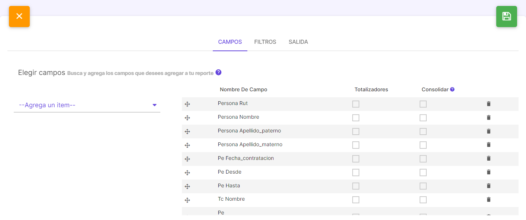Remove the Persona Apellido_paterno field
This screenshot has height=220, width=526.
[489, 131]
